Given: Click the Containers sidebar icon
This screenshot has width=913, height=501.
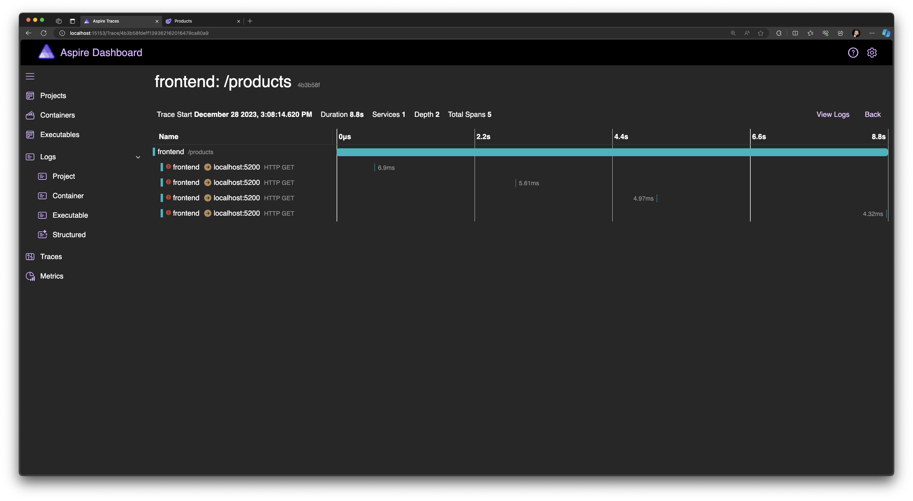Looking at the screenshot, I should click(30, 115).
